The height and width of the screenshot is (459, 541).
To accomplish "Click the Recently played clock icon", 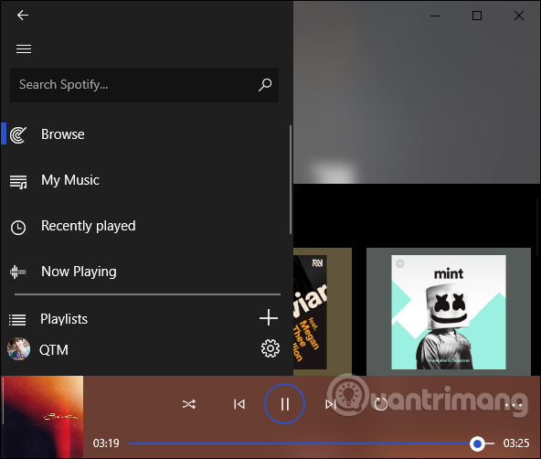I will [x=18, y=228].
